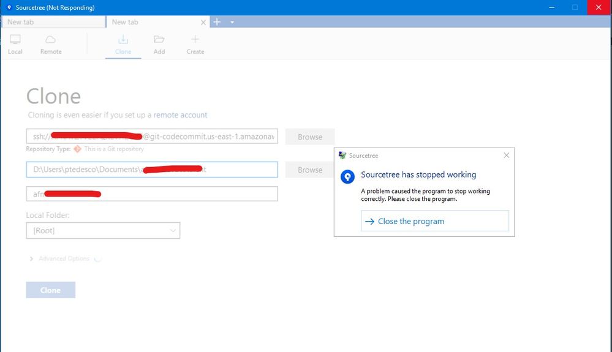Click the destination path input field
Viewport: 612px width, 352px height.
pyautogui.click(x=152, y=170)
